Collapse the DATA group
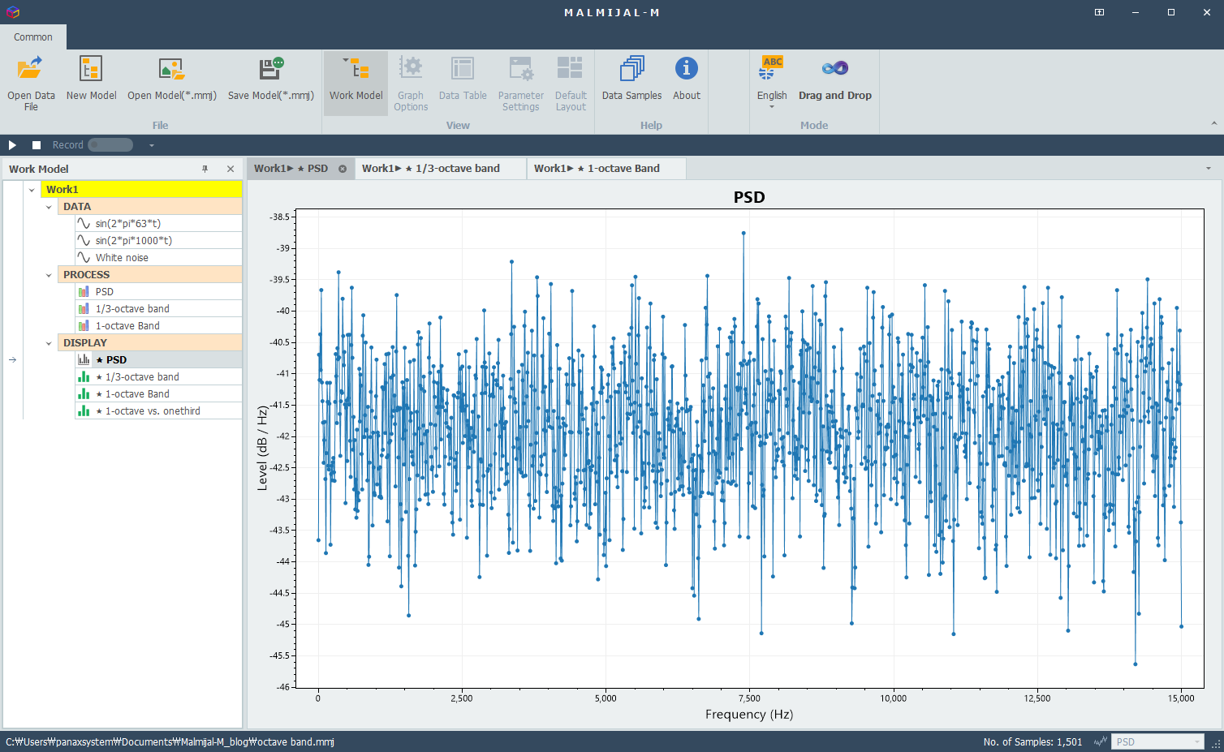Viewport: 1224px width, 752px height. coord(49,207)
